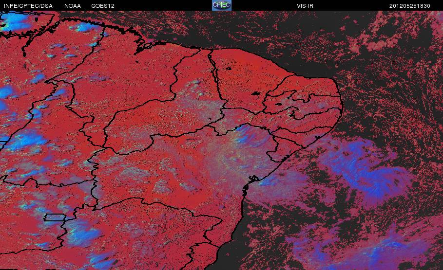Click the small rectangular Distrito Federal outline

pyautogui.click(x=55, y=217)
